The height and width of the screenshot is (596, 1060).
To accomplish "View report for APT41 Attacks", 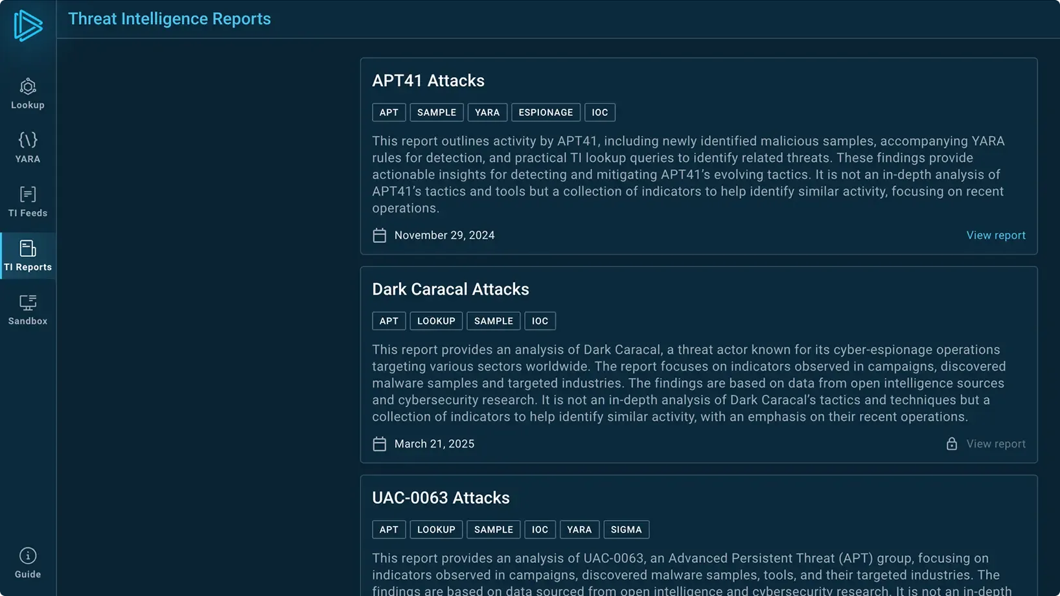I will (x=996, y=235).
